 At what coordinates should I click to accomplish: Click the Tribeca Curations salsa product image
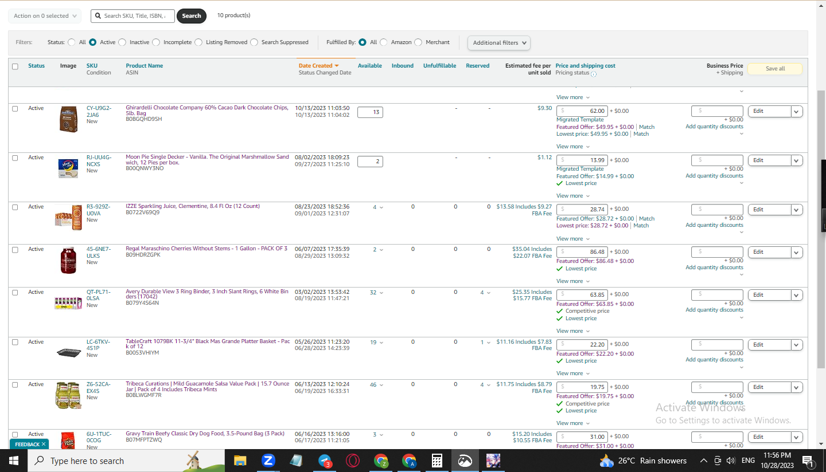pyautogui.click(x=68, y=395)
